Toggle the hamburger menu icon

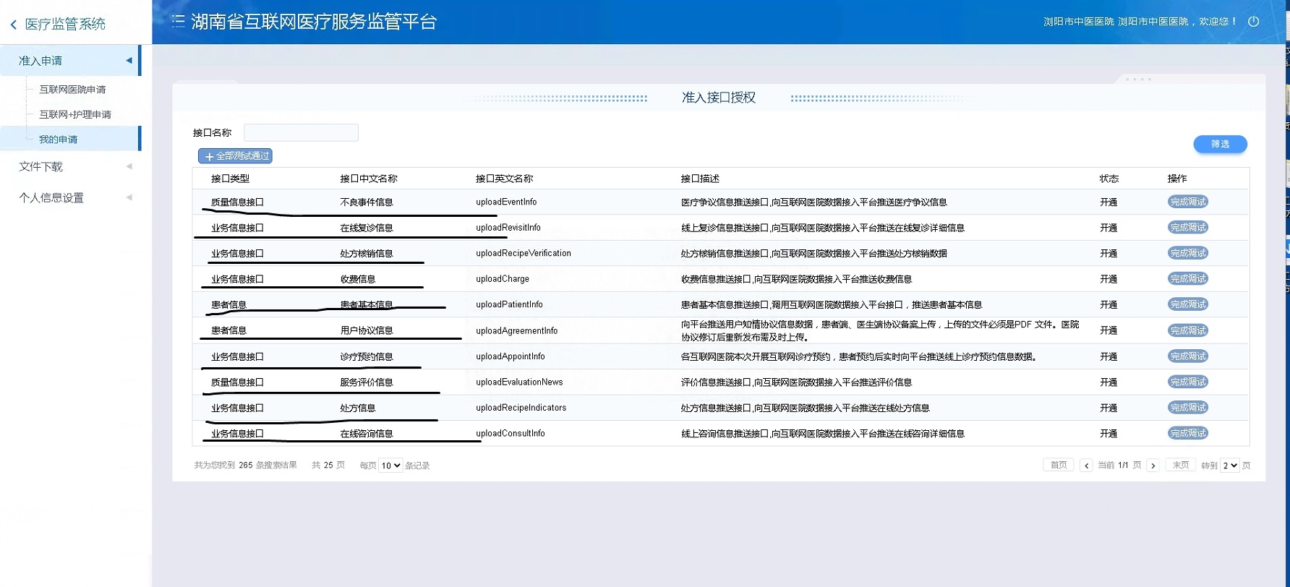(x=178, y=22)
